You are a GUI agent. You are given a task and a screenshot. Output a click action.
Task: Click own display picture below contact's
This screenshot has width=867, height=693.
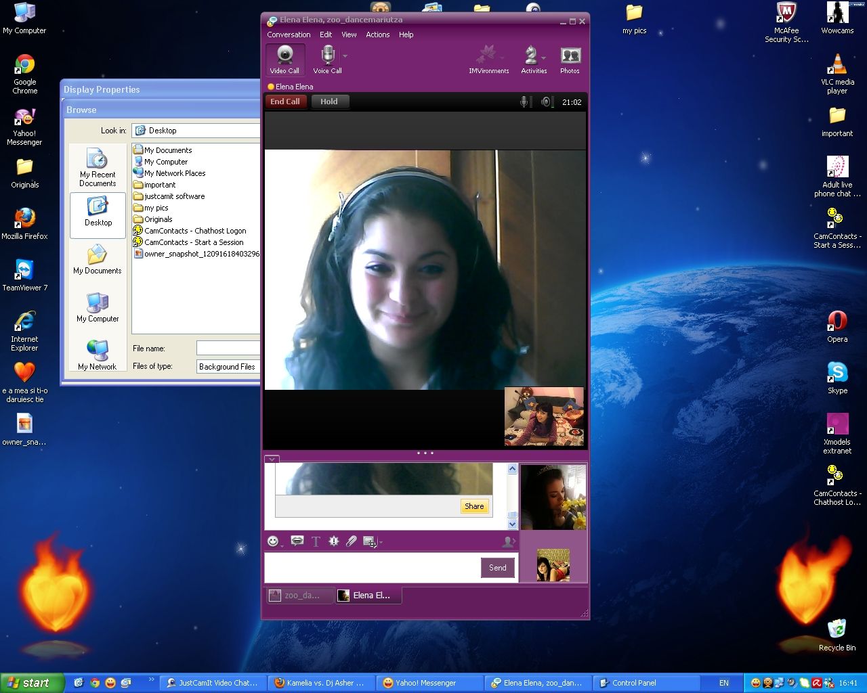(x=553, y=565)
